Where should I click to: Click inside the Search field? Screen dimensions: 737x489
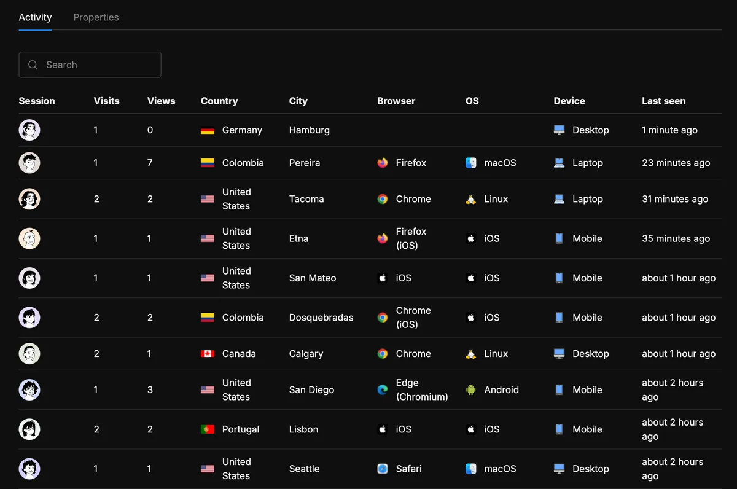click(x=90, y=65)
